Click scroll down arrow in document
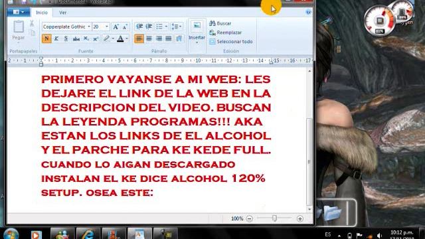 click(x=309, y=209)
